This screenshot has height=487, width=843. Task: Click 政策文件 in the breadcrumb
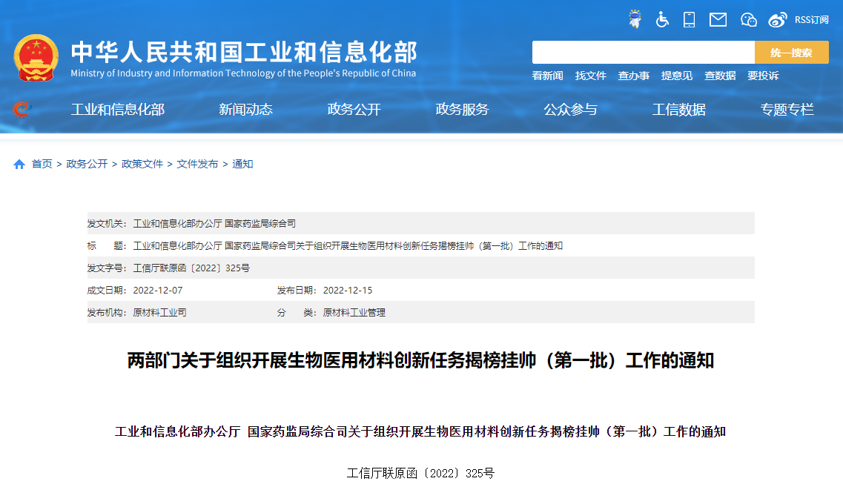coord(142,164)
